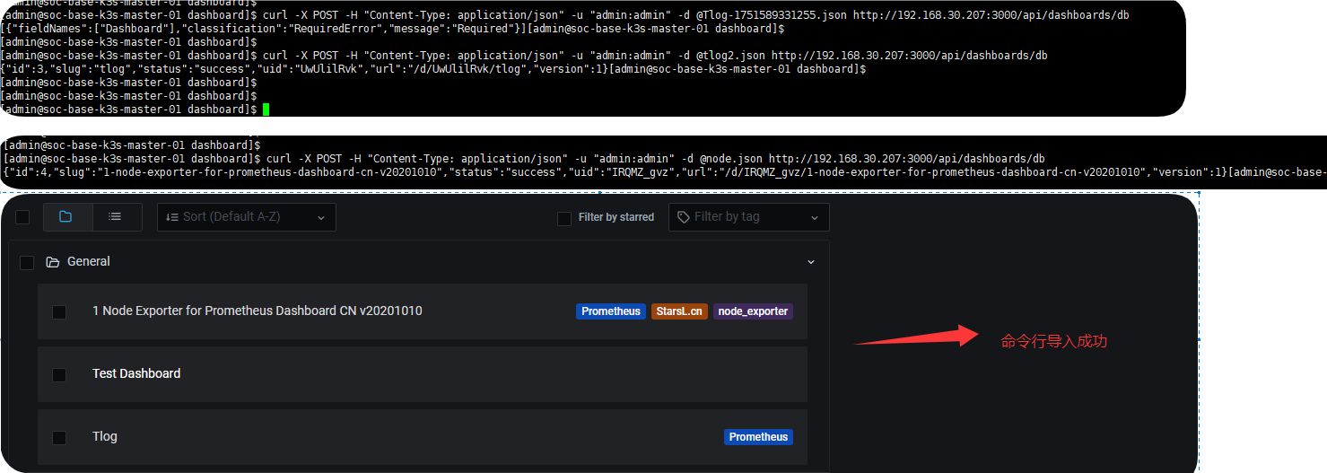Collapse the General folder chevron
1327x473 pixels.
pyautogui.click(x=811, y=262)
